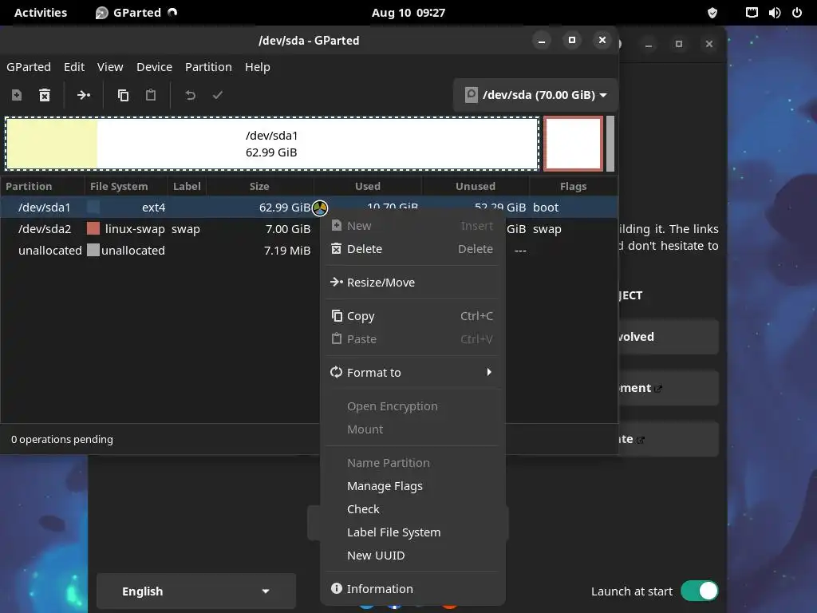817x613 pixels.
Task: Select New UUID from the context menu
Action: pyautogui.click(x=412, y=556)
